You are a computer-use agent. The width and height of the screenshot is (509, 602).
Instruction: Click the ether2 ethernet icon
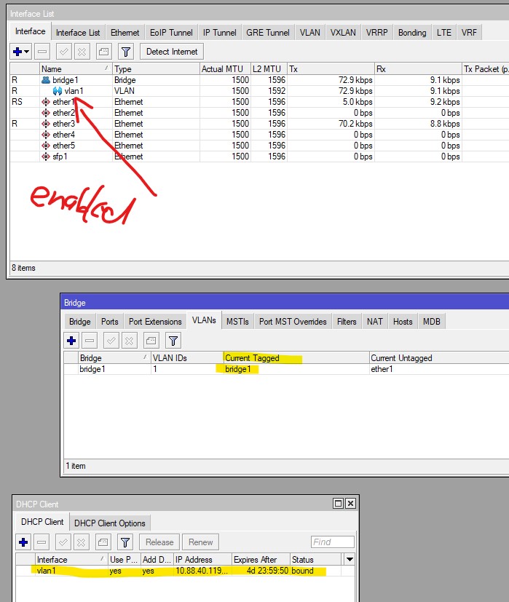click(x=46, y=113)
